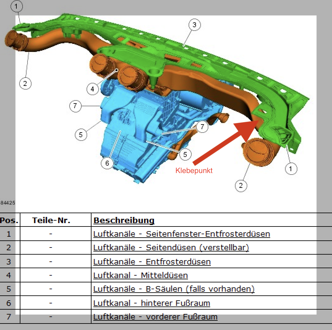
Task: Select callout 5 left of the blue housing
Action: pyautogui.click(x=81, y=135)
